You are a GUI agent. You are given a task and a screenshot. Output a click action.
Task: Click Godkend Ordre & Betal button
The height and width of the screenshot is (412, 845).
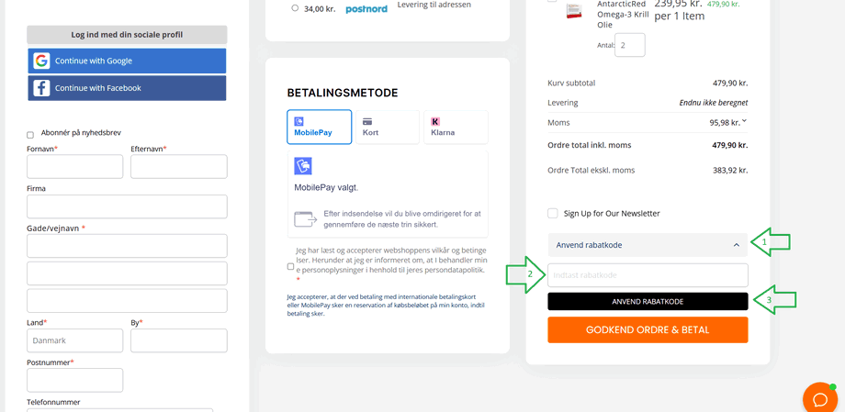[x=648, y=330]
